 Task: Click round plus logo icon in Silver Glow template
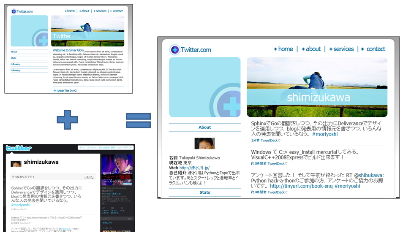(x=14, y=11)
